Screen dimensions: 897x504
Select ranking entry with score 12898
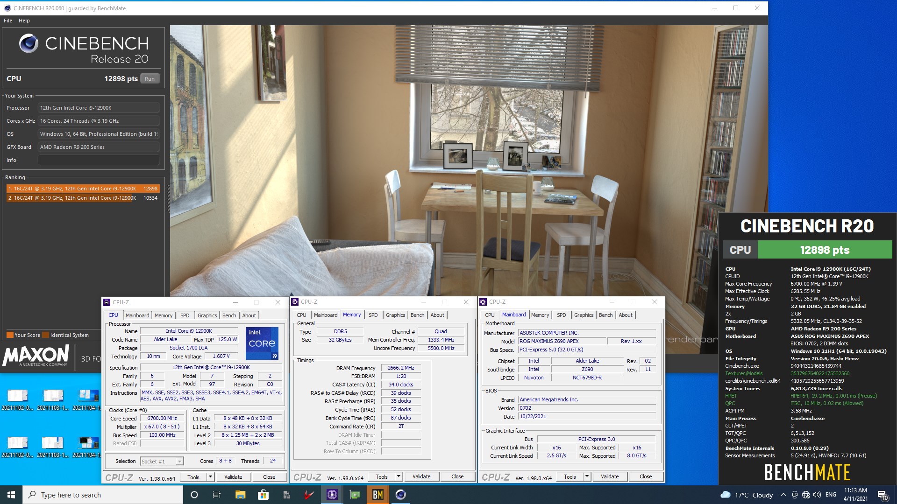tap(83, 189)
